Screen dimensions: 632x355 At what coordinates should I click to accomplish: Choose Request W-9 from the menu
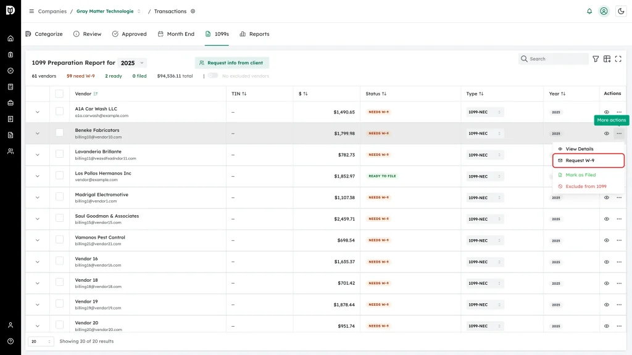pyautogui.click(x=588, y=161)
